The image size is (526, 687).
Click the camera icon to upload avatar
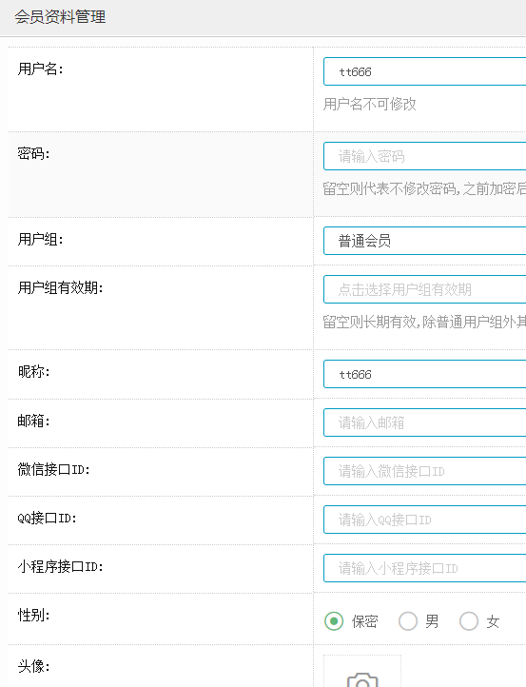pos(362,679)
